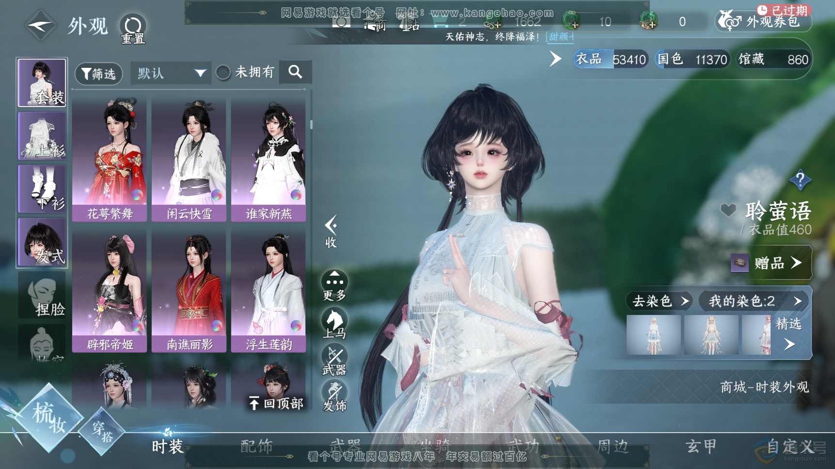Open the blue question mark help icon
835x469 pixels.
[800, 180]
